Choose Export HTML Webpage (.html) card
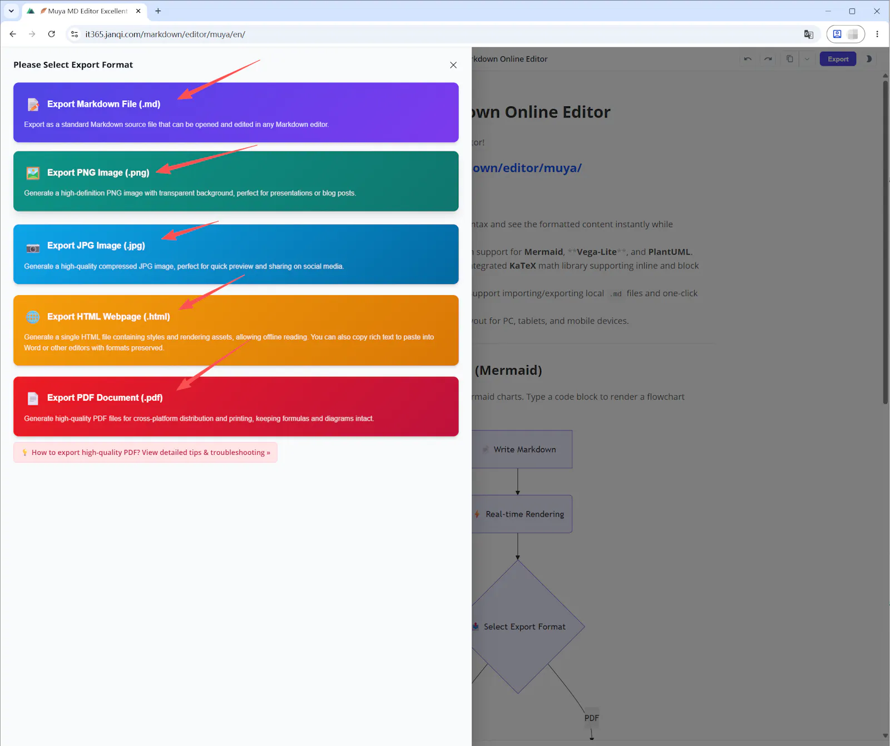Image resolution: width=890 pixels, height=746 pixels. pos(236,330)
